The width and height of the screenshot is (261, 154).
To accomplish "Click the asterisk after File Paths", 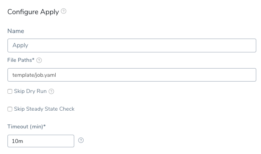I will pyautogui.click(x=33, y=59).
